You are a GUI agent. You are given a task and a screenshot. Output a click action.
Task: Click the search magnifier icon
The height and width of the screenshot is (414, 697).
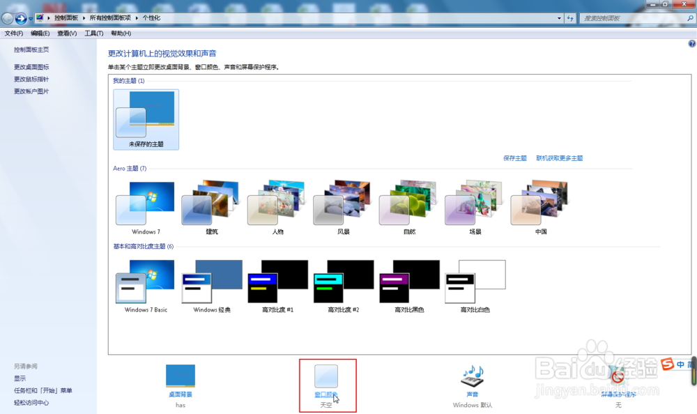pyautogui.click(x=690, y=18)
